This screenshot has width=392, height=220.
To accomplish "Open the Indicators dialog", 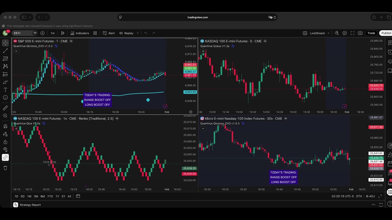I will coord(80,33).
